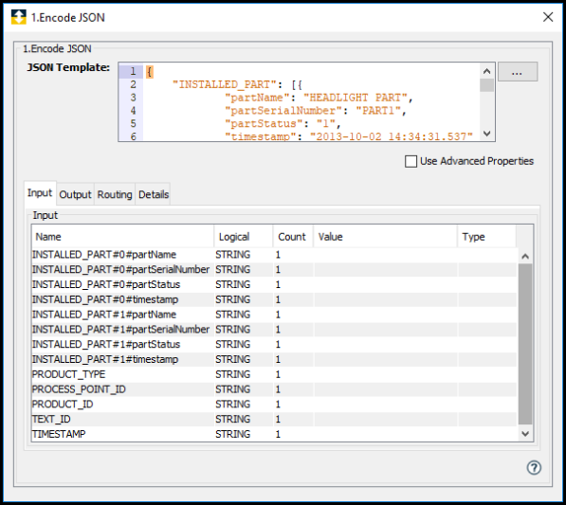Switch to the Routing tab
Screen dimensions: 566x505
(x=115, y=194)
